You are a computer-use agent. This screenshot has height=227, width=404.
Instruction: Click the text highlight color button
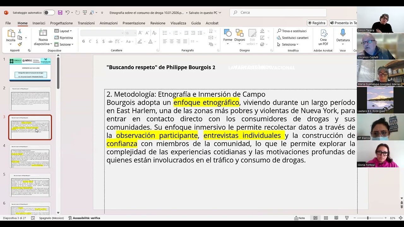tap(140, 41)
